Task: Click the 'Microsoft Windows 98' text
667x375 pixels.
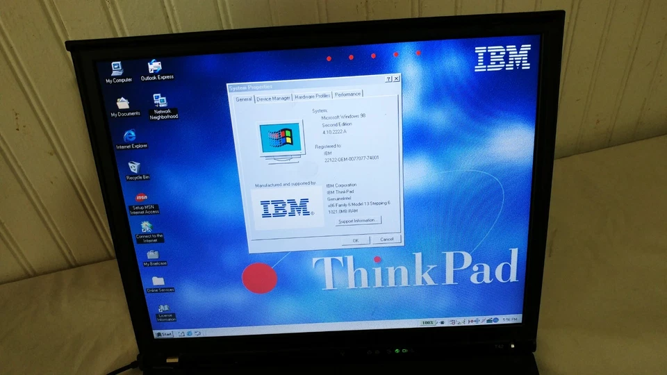Action: click(343, 117)
